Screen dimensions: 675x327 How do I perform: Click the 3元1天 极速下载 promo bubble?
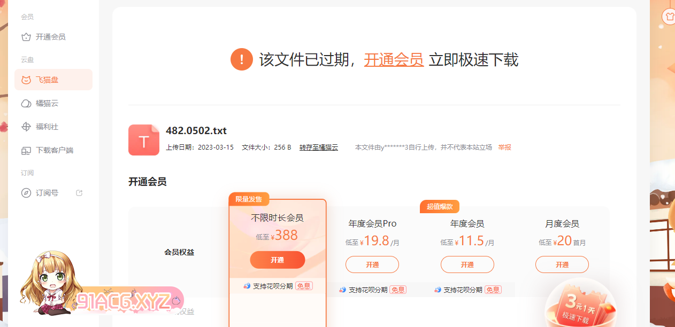coord(579,307)
